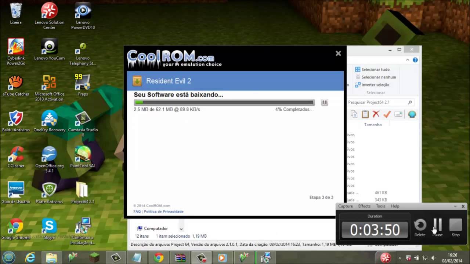Select PSafe Antivirus desktop icon

[x=49, y=193]
